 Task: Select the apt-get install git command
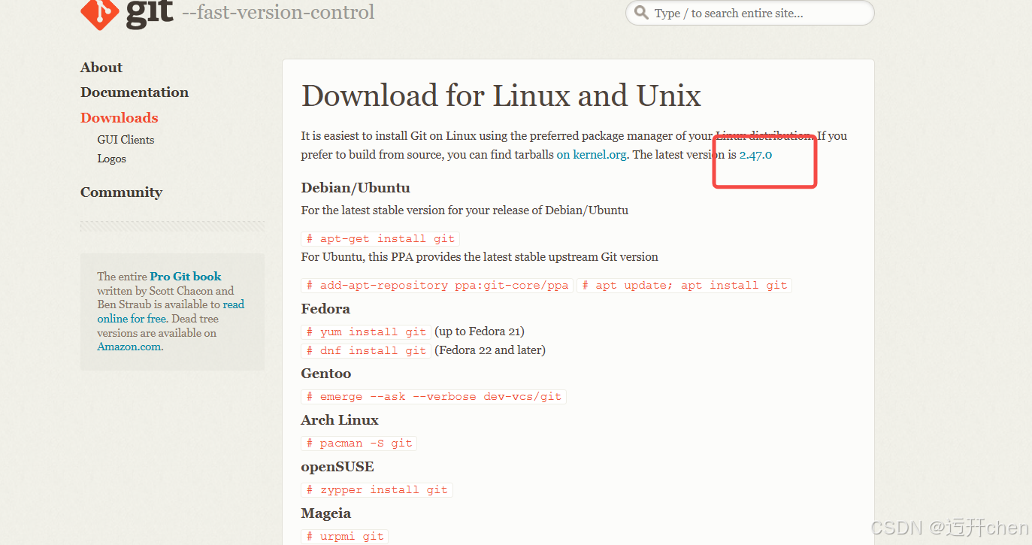(380, 238)
